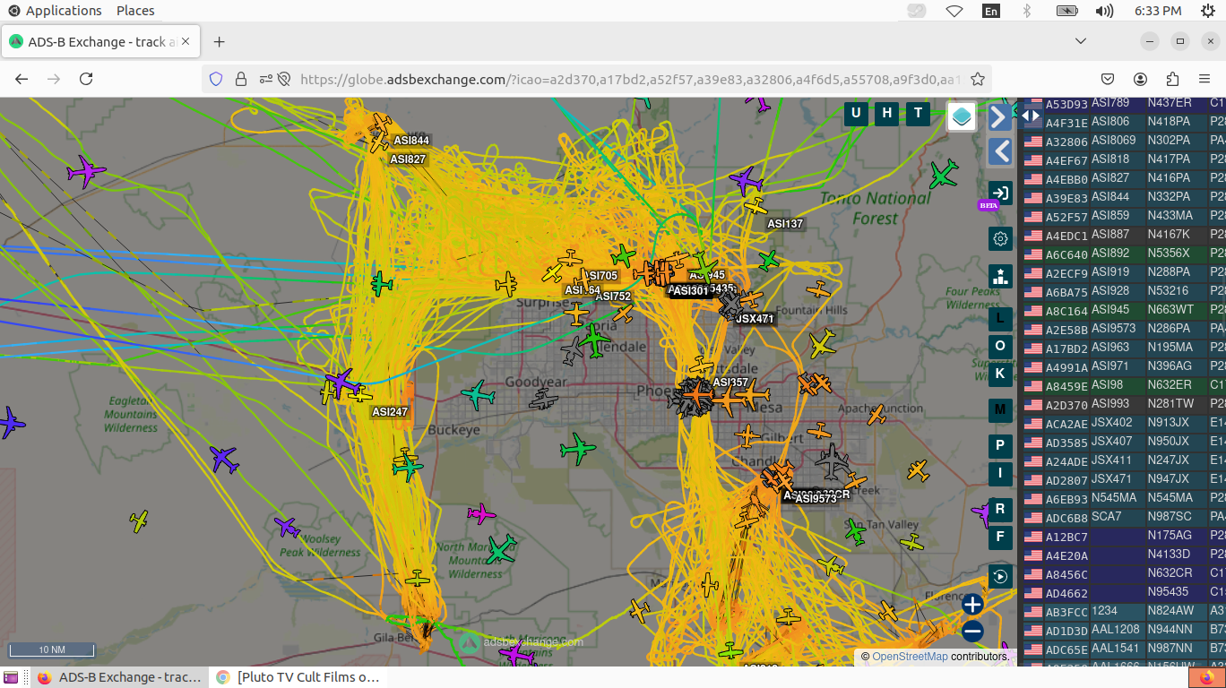Image resolution: width=1226 pixels, height=688 pixels.
Task: Toggle the F follow button
Action: tap(1000, 537)
